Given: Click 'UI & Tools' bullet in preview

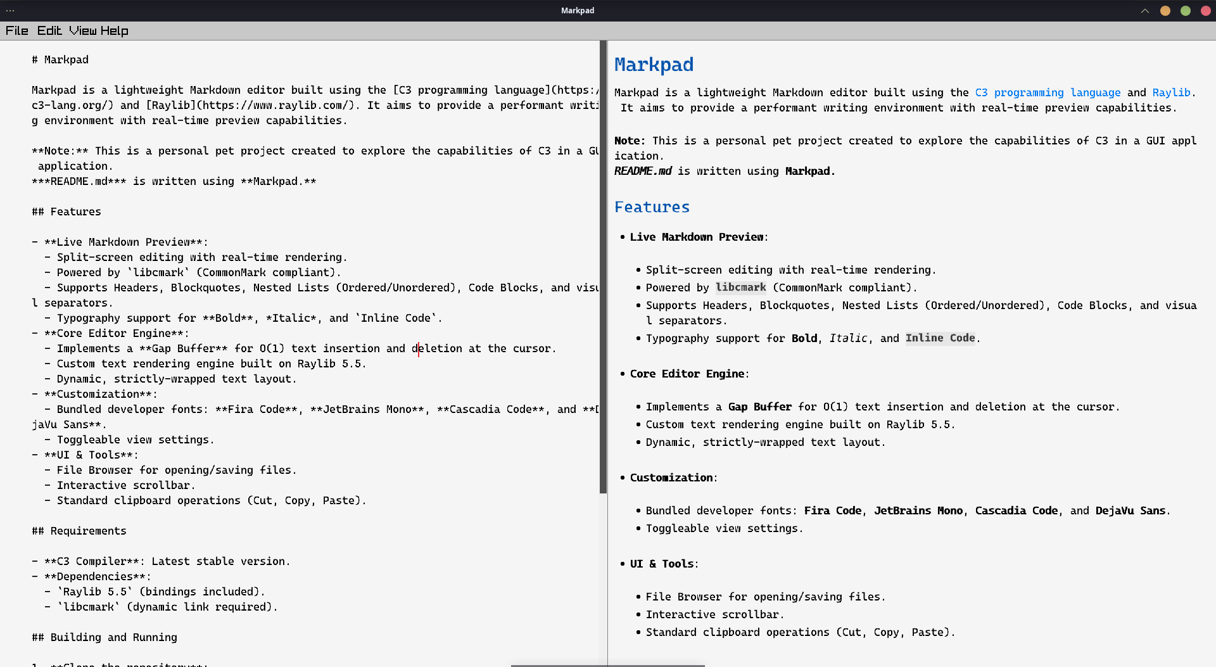Looking at the screenshot, I should click(x=662, y=564).
